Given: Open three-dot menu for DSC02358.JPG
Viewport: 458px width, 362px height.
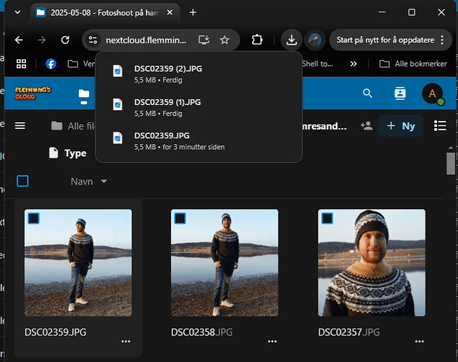Looking at the screenshot, I should (272, 340).
